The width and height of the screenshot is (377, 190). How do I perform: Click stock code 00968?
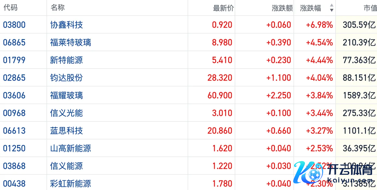click(x=14, y=113)
